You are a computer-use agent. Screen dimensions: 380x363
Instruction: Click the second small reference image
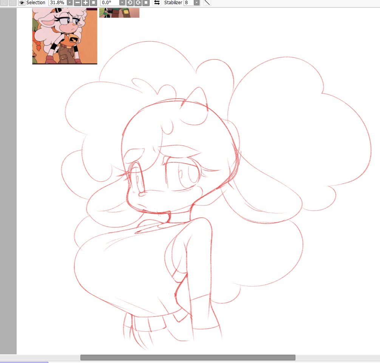119,12
